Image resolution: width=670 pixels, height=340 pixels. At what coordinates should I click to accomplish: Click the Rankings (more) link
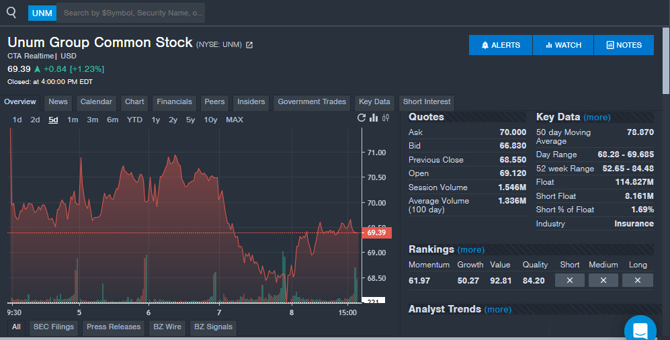tap(471, 250)
